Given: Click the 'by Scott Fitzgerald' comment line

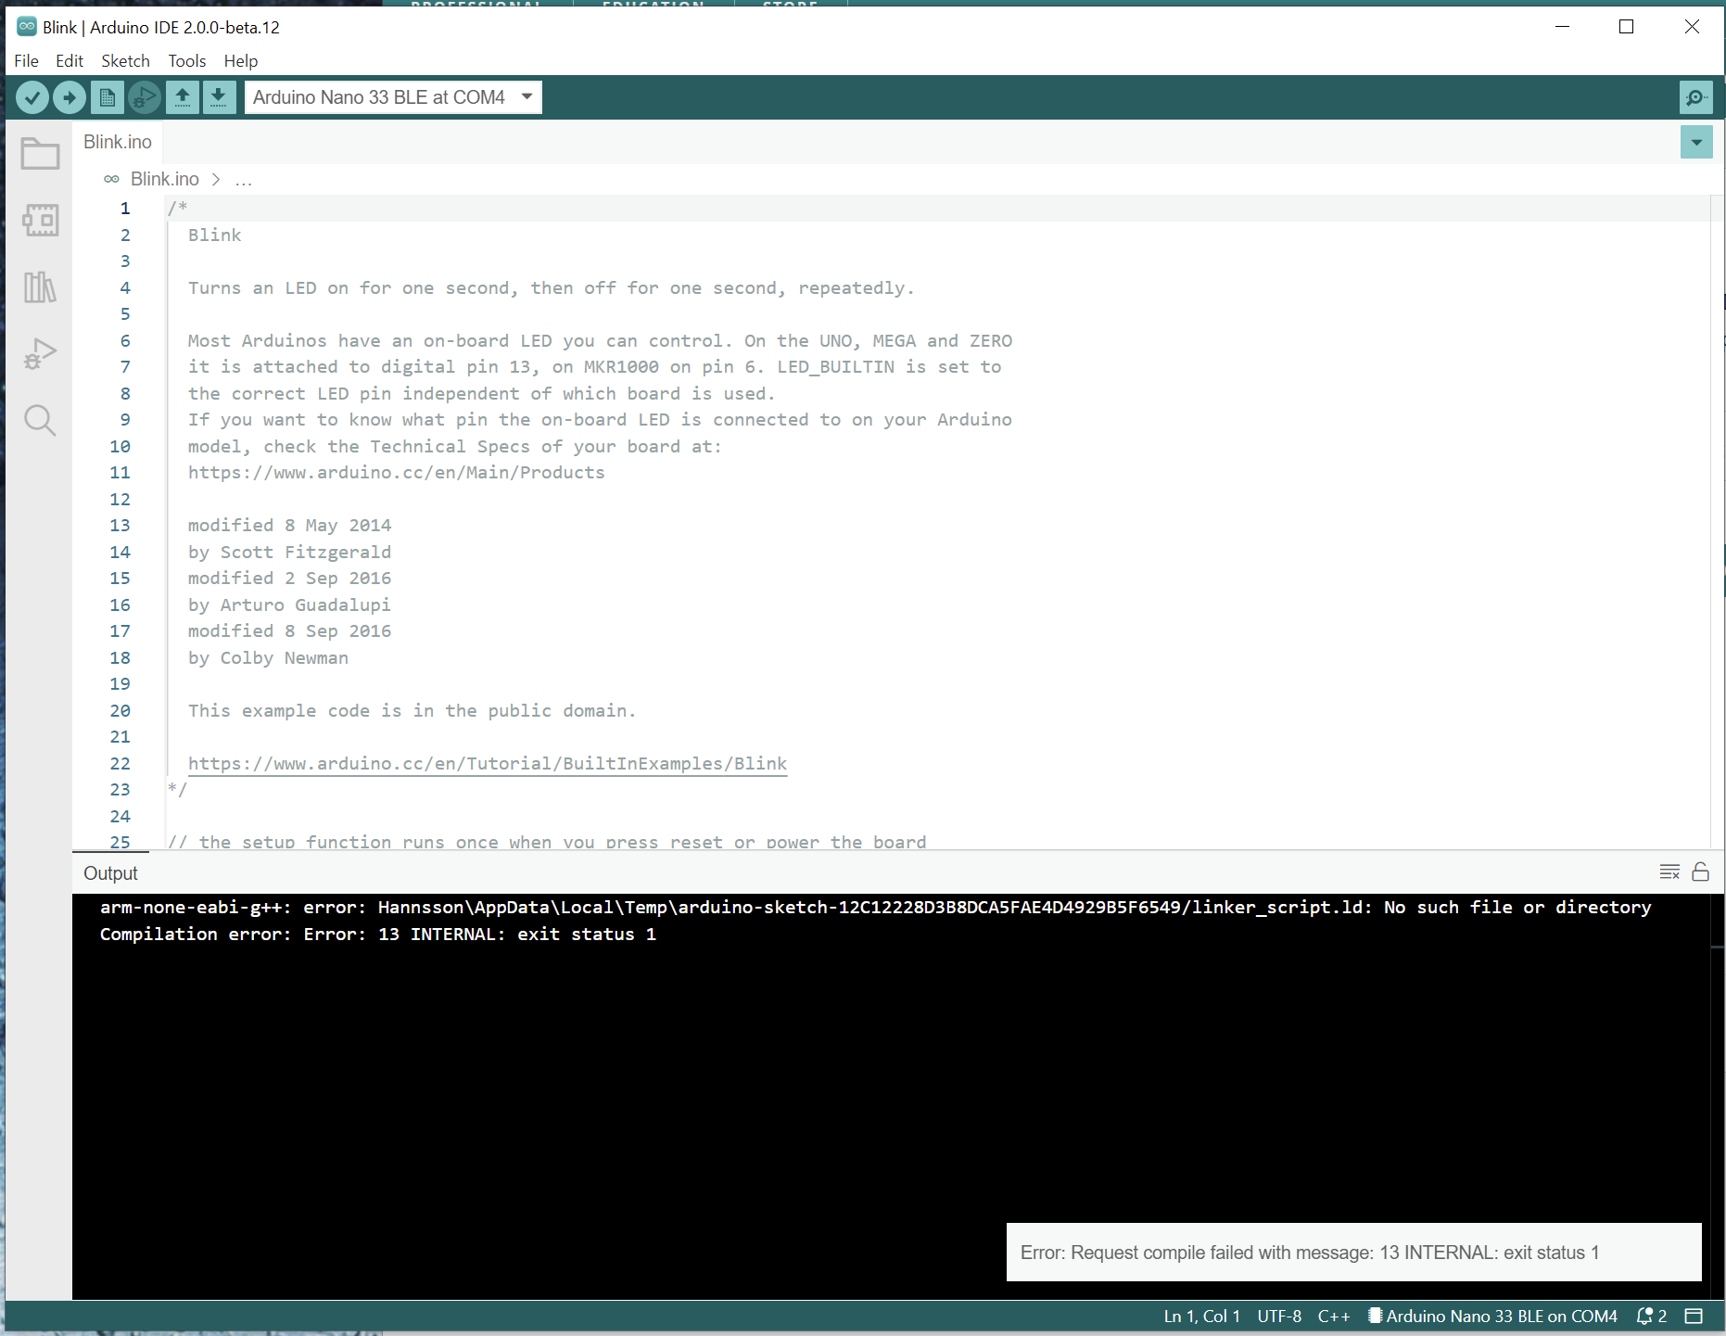Looking at the screenshot, I should 289,552.
